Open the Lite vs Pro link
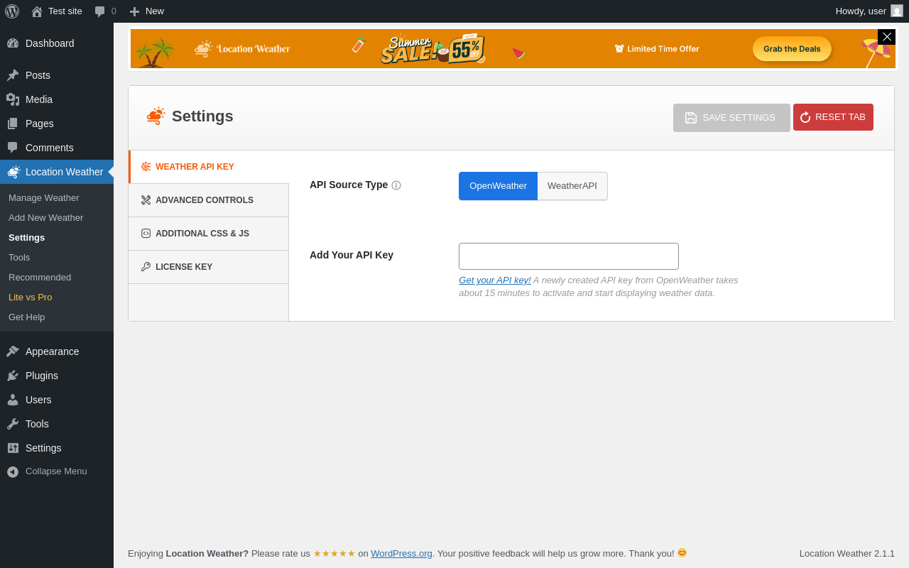This screenshot has width=909, height=568. tap(30, 297)
